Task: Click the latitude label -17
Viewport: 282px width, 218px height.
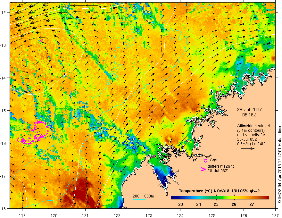Action: [4, 176]
